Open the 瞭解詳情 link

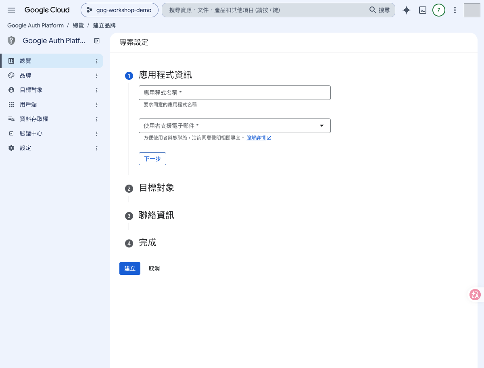[259, 138]
